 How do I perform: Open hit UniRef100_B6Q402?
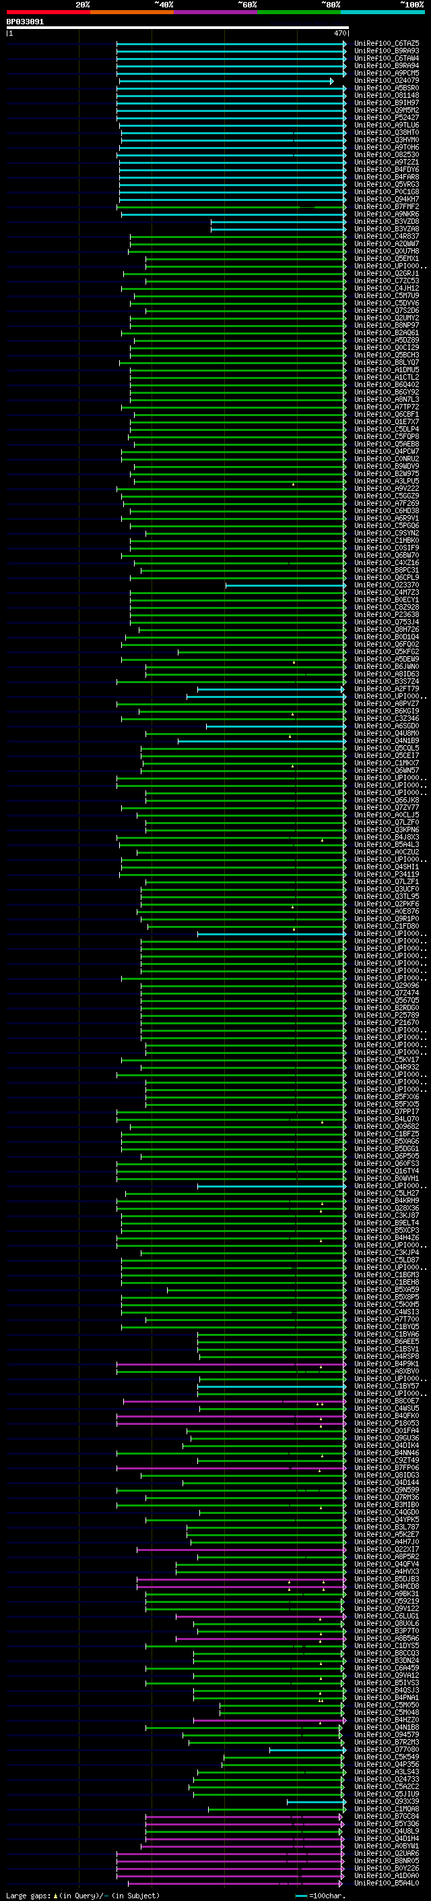click(x=387, y=384)
